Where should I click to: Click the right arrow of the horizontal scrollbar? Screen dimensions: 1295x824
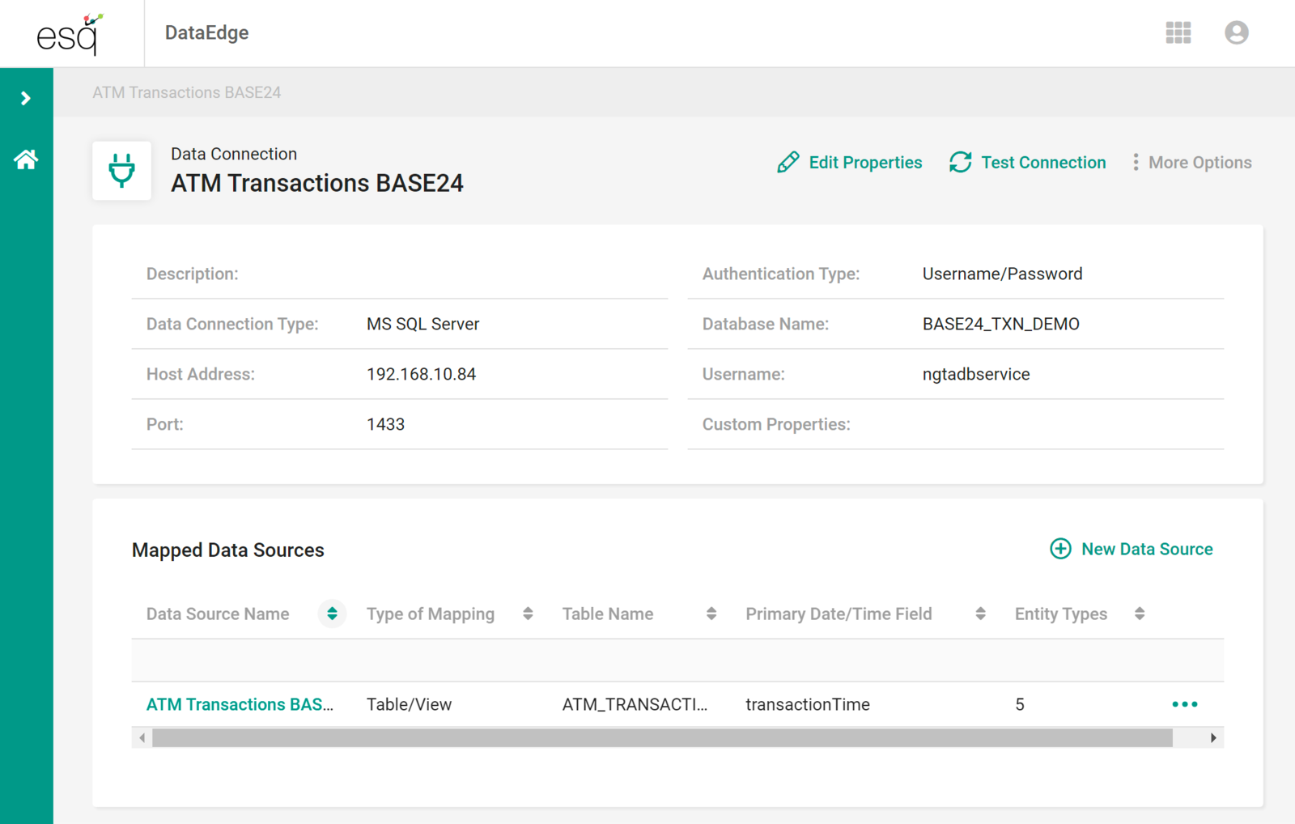pos(1212,737)
